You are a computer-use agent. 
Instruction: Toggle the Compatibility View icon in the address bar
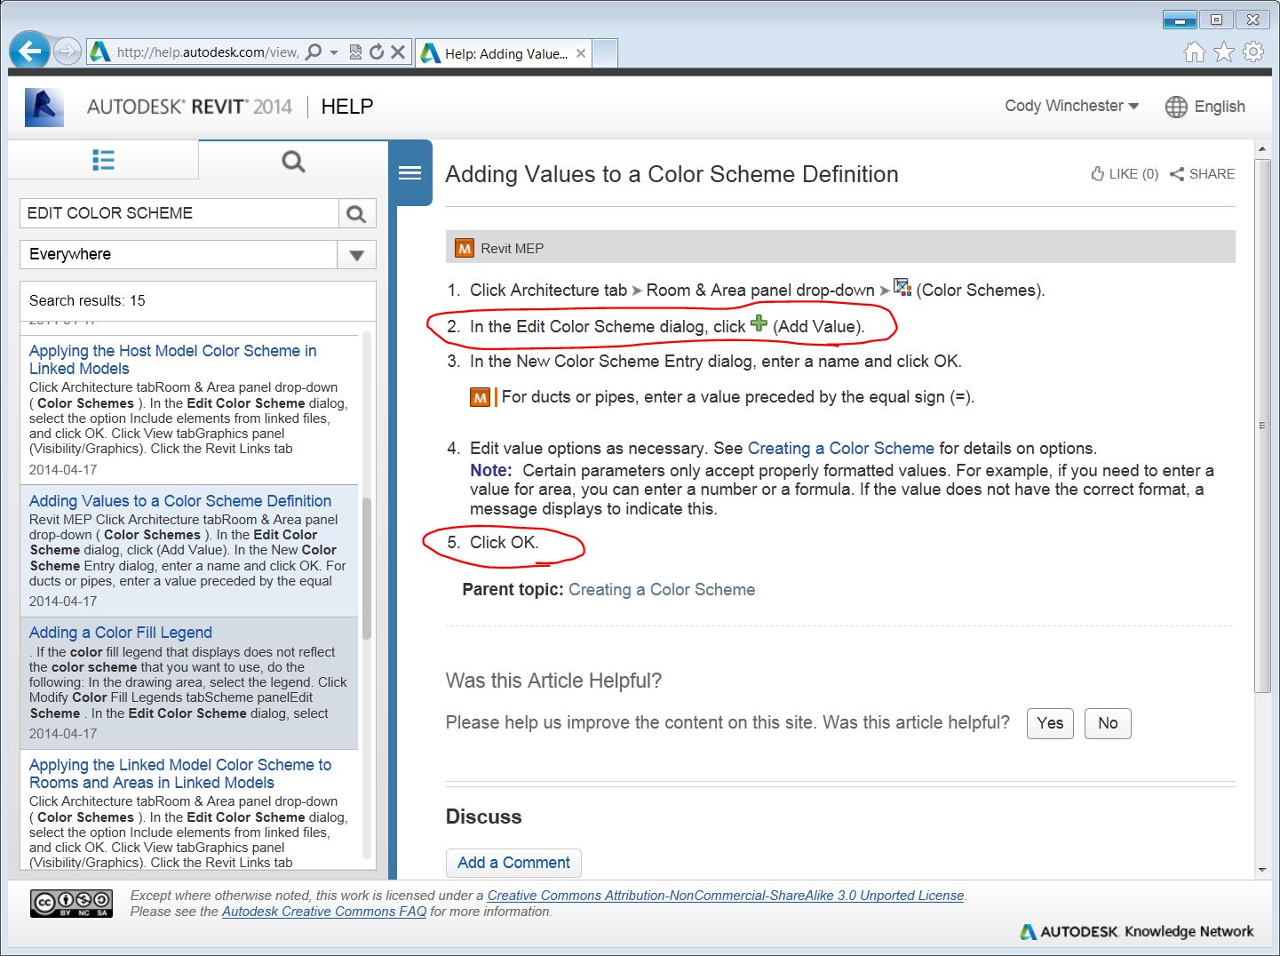[x=355, y=52]
